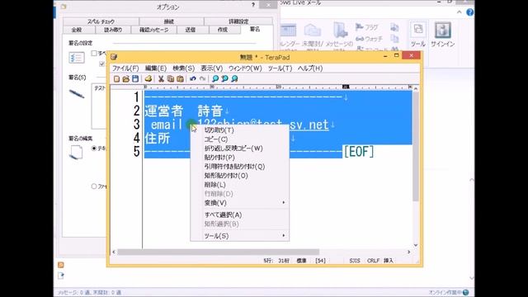
Task: Switch to the 詳細設定 tab in Options
Action: coord(238,21)
